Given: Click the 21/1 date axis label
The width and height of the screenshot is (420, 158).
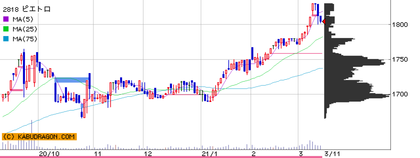Looking at the screenshot, I should point(209,154).
